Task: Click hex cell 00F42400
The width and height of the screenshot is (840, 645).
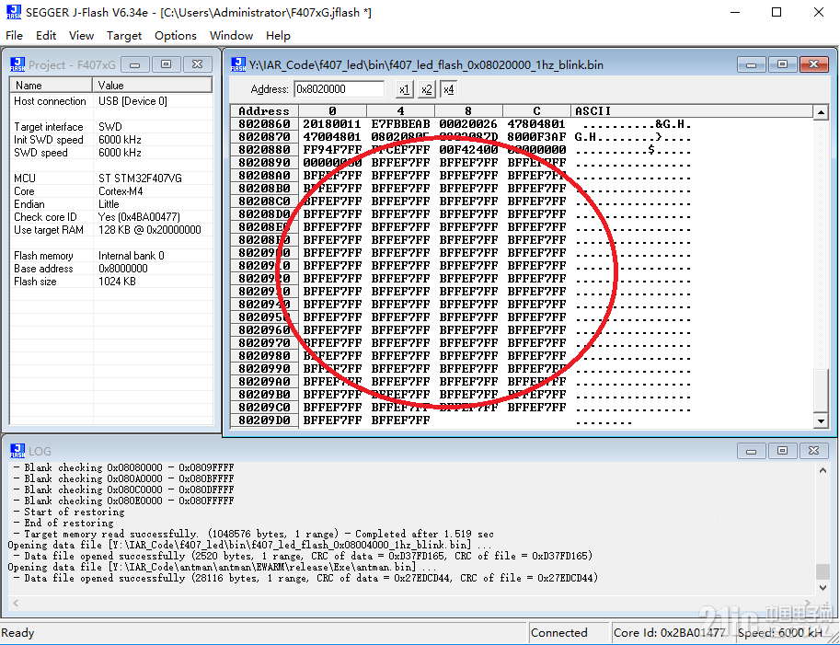Action: (x=468, y=149)
